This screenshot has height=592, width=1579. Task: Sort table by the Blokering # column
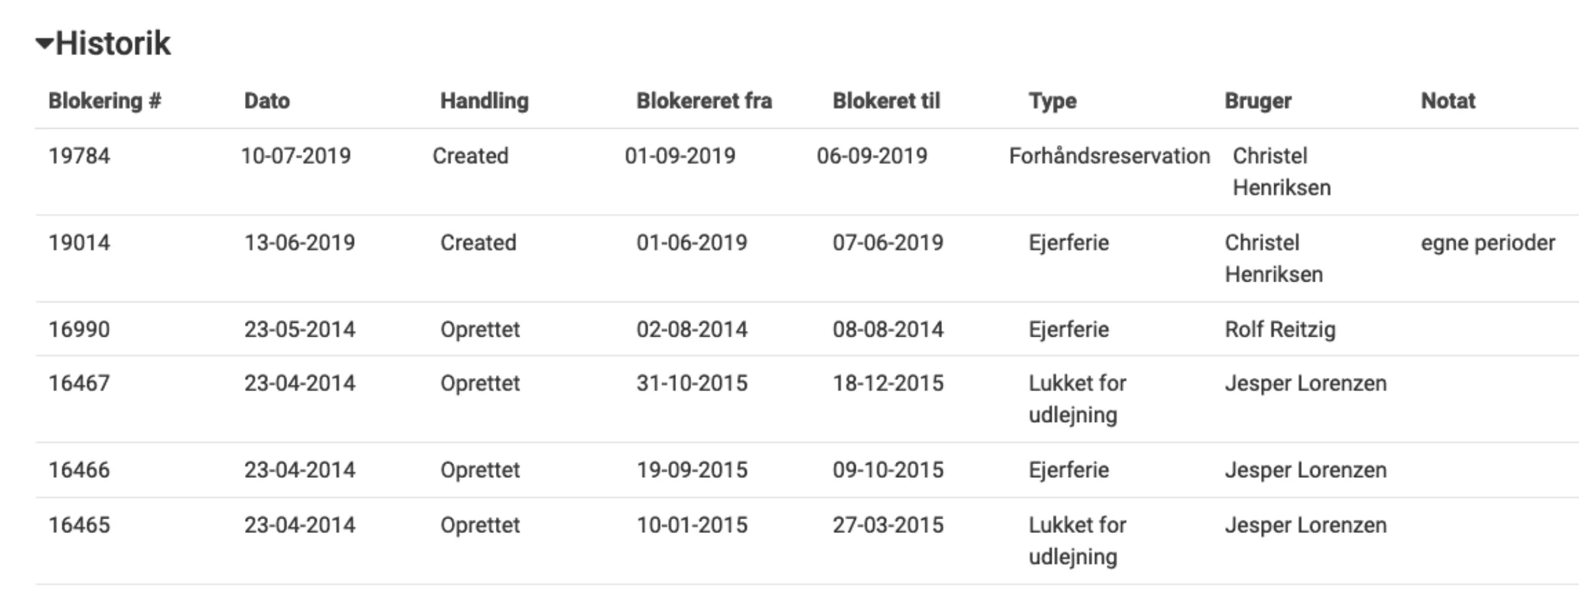coord(105,100)
